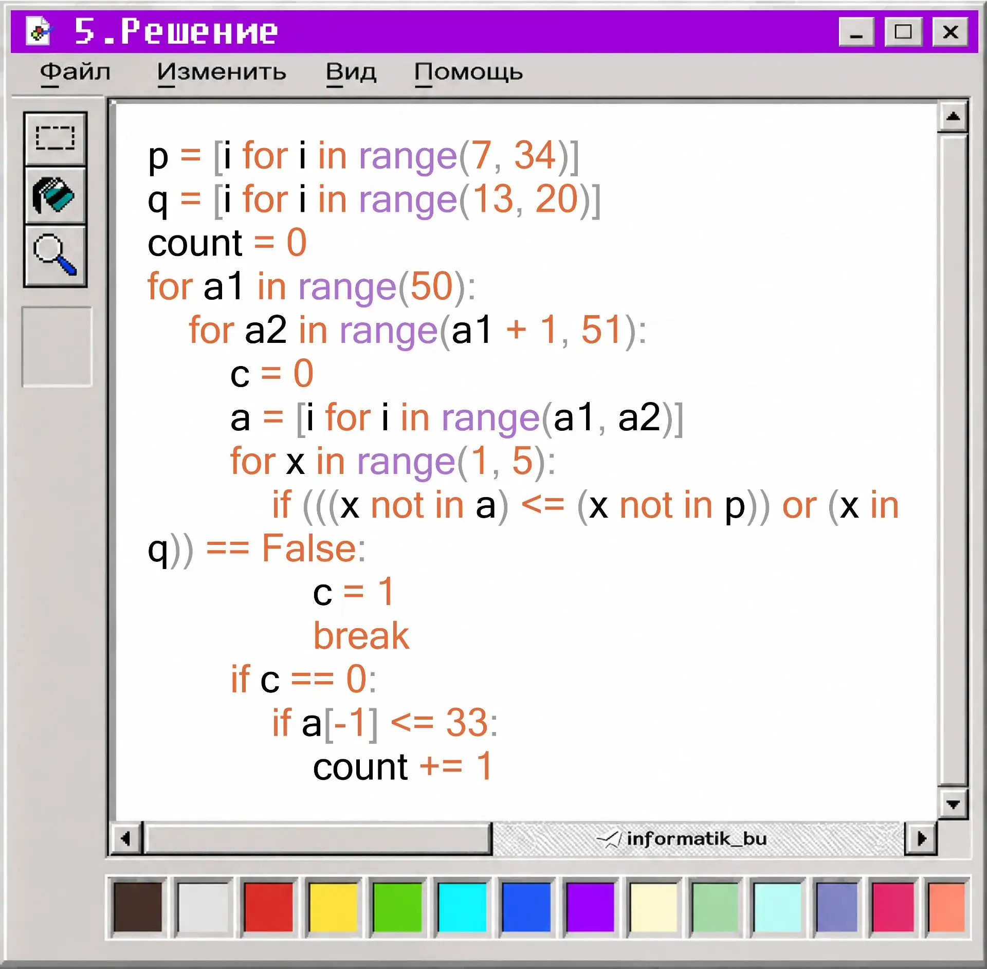This screenshot has height=969, width=987.
Task: Pick the cyan color swatch
Action: pos(462,907)
